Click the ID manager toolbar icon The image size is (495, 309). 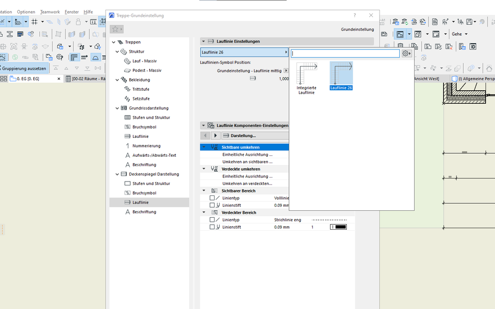point(473,47)
